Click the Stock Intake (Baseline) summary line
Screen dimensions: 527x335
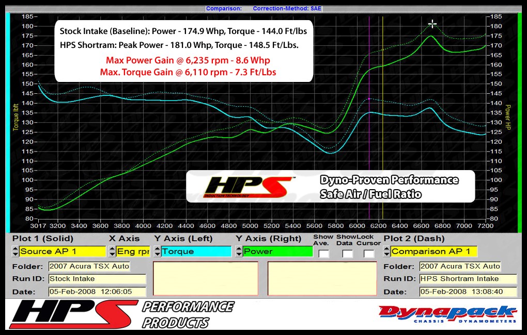tap(183, 31)
